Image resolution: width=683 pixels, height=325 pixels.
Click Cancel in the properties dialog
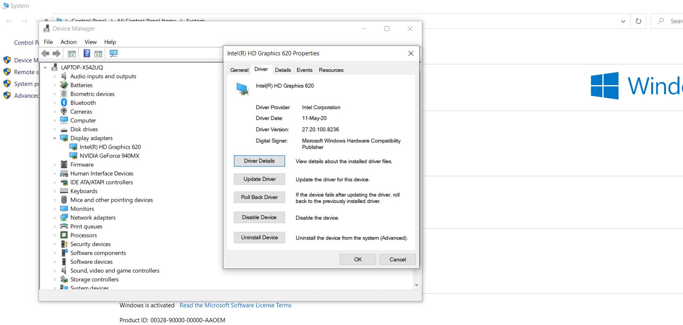[x=398, y=259]
